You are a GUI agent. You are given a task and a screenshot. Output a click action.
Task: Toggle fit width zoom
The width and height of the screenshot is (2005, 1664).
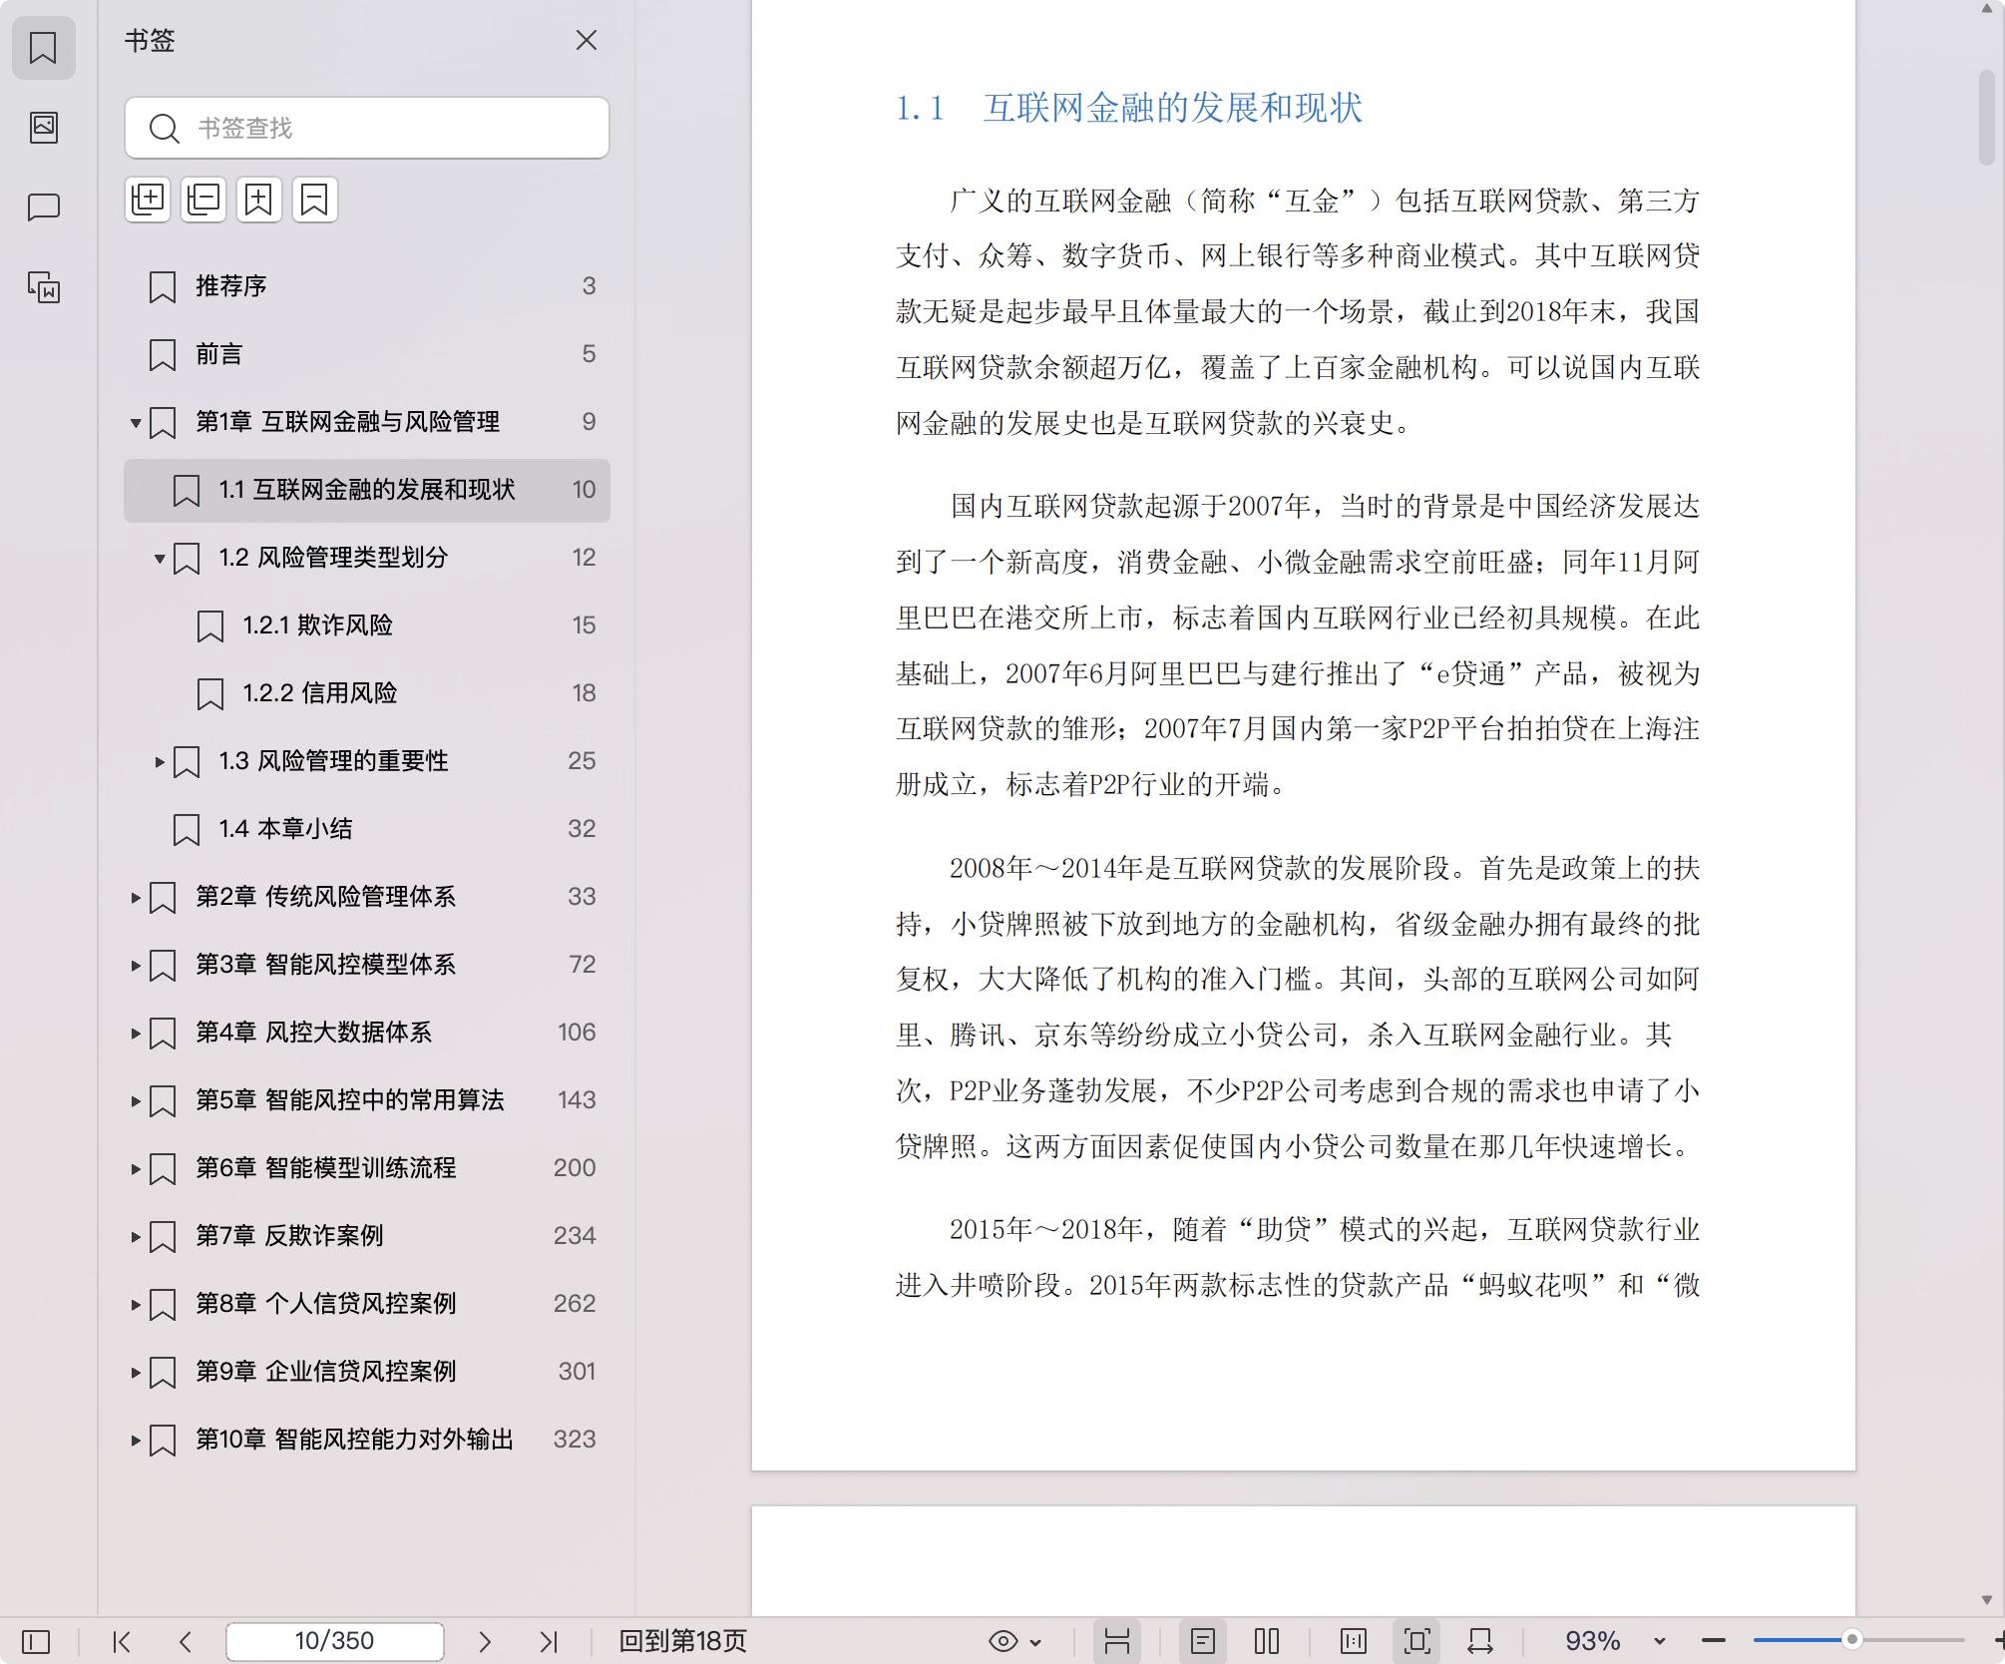(x=1480, y=1641)
